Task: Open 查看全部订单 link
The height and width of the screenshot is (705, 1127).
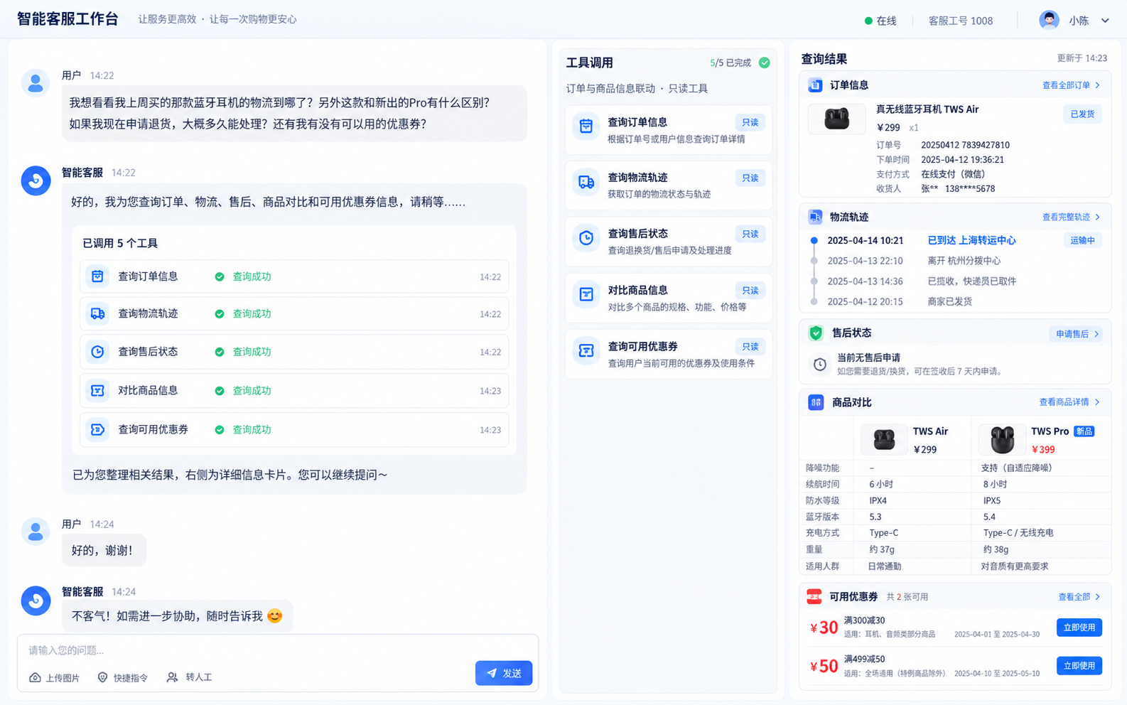Action: (x=1071, y=85)
